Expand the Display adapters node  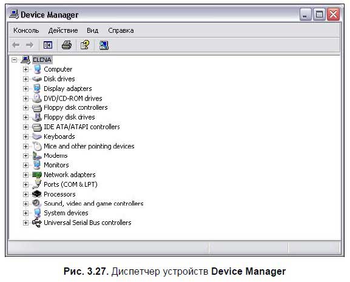[25, 89]
